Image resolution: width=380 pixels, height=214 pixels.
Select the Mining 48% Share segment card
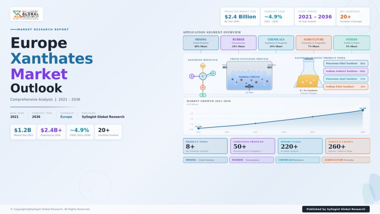point(201,43)
